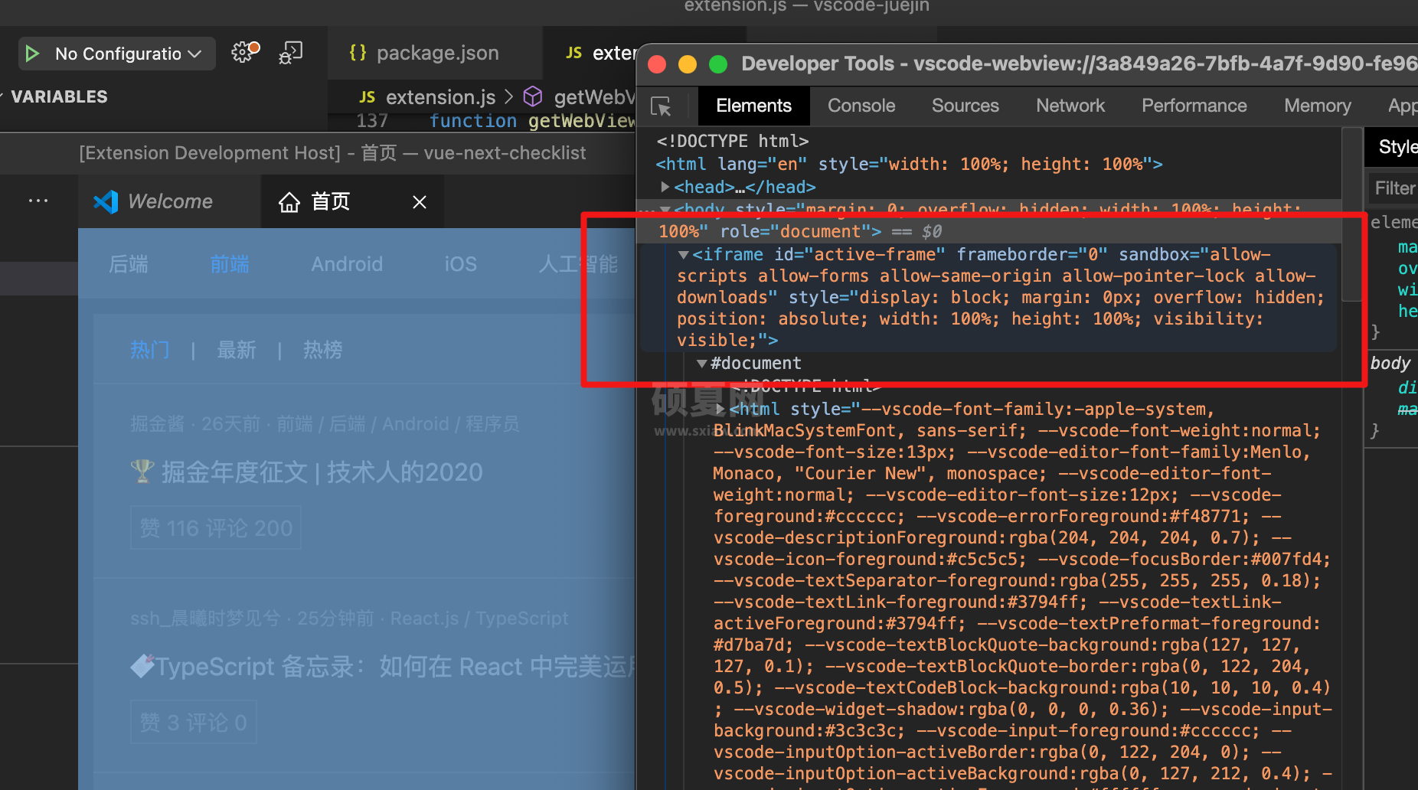Click the 137 function getWebView code line

click(x=495, y=120)
